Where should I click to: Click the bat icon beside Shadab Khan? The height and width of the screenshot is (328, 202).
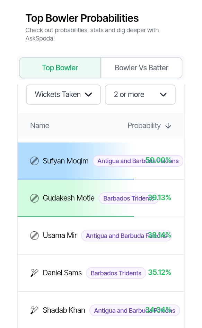[34, 310]
